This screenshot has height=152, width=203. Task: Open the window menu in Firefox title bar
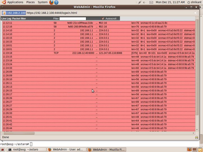coord(3,7)
